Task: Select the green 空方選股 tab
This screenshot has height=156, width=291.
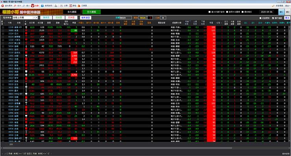Action: 91,12
